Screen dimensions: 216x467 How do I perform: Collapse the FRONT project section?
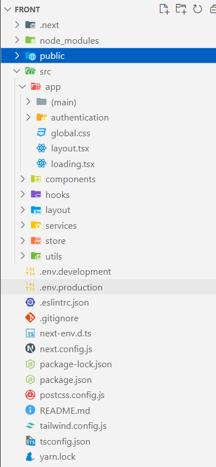click(x=7, y=10)
